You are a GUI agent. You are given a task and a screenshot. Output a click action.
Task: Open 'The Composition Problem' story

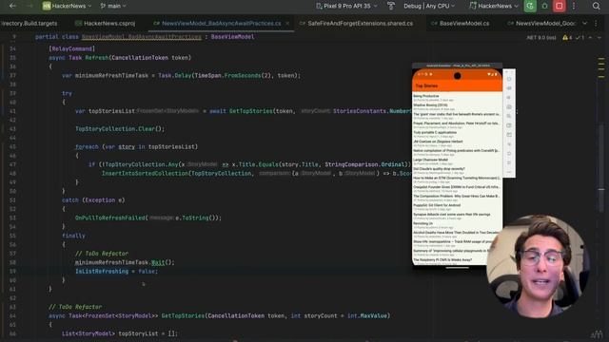pyautogui.click(x=457, y=198)
